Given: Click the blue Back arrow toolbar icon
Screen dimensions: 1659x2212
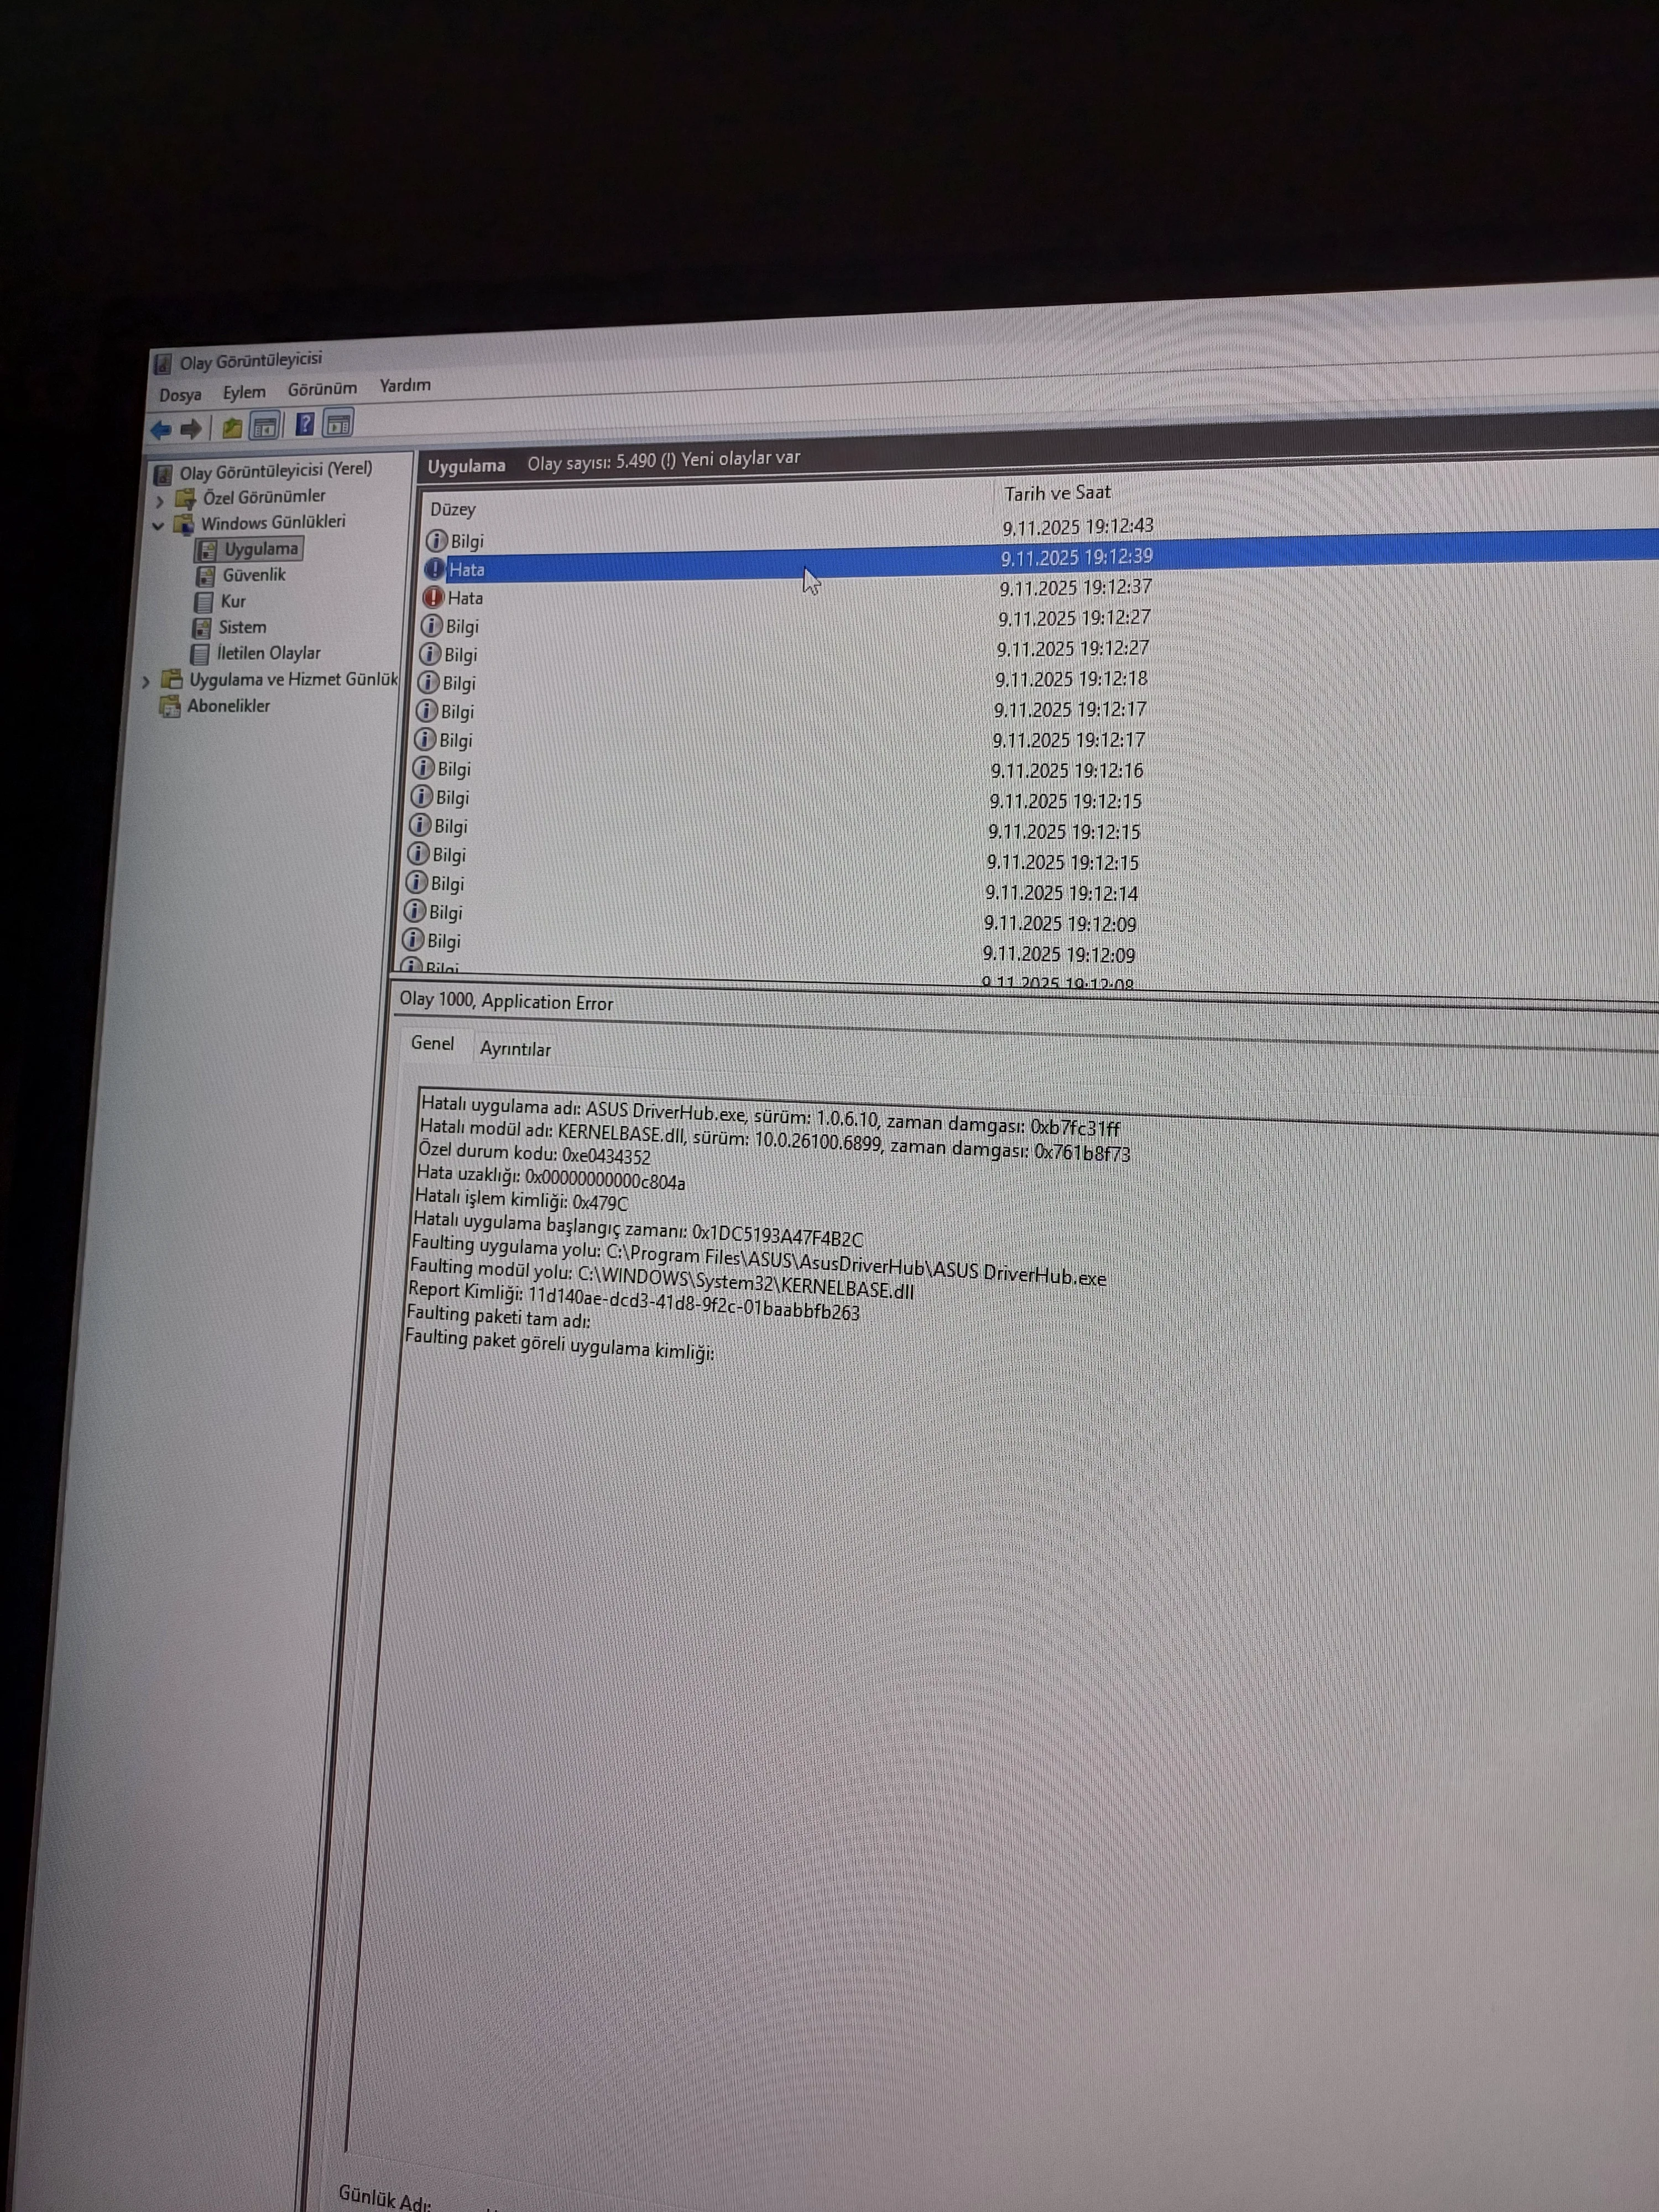Looking at the screenshot, I should click(x=161, y=430).
